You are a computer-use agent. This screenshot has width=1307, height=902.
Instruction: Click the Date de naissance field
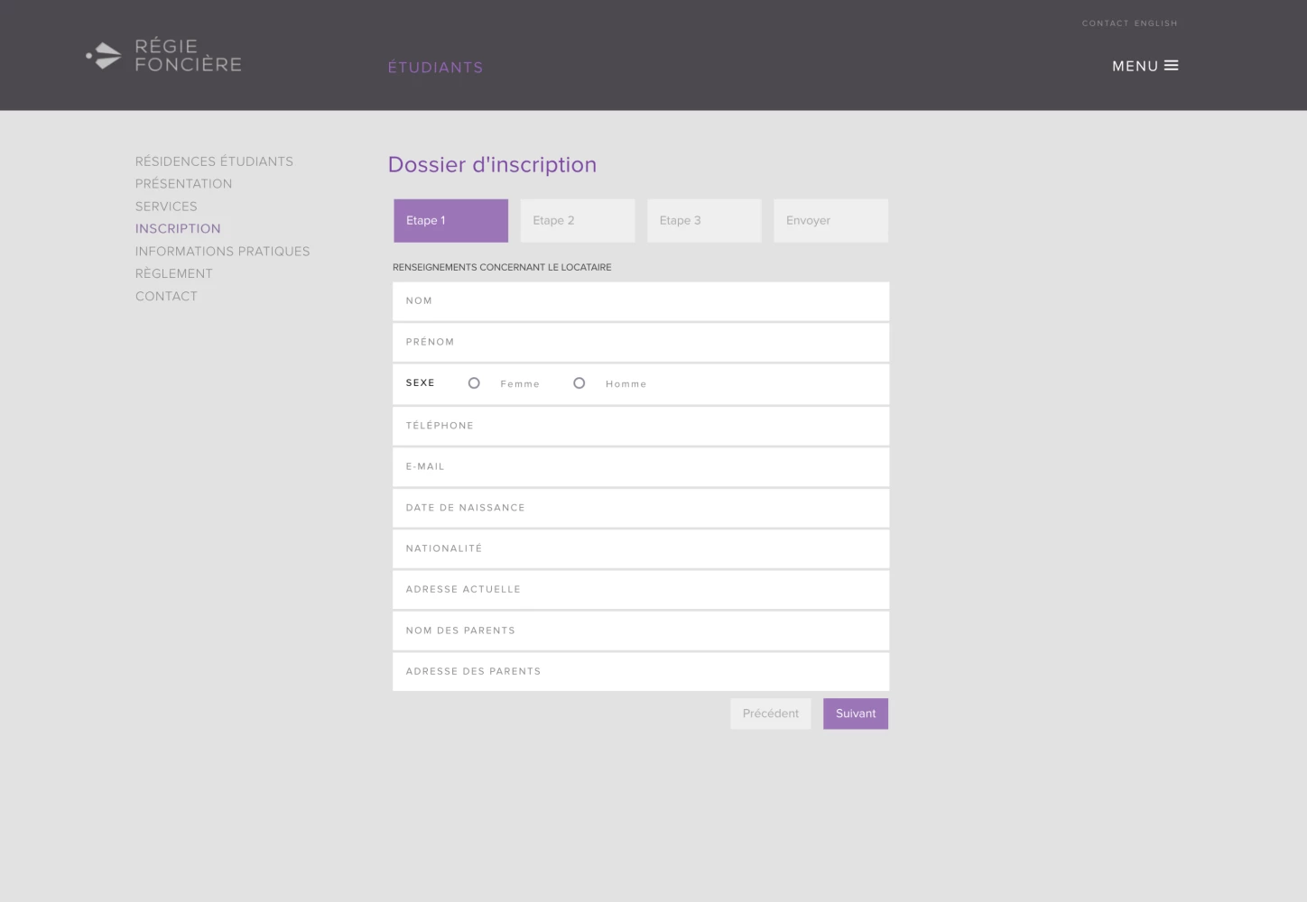pyautogui.click(x=641, y=508)
